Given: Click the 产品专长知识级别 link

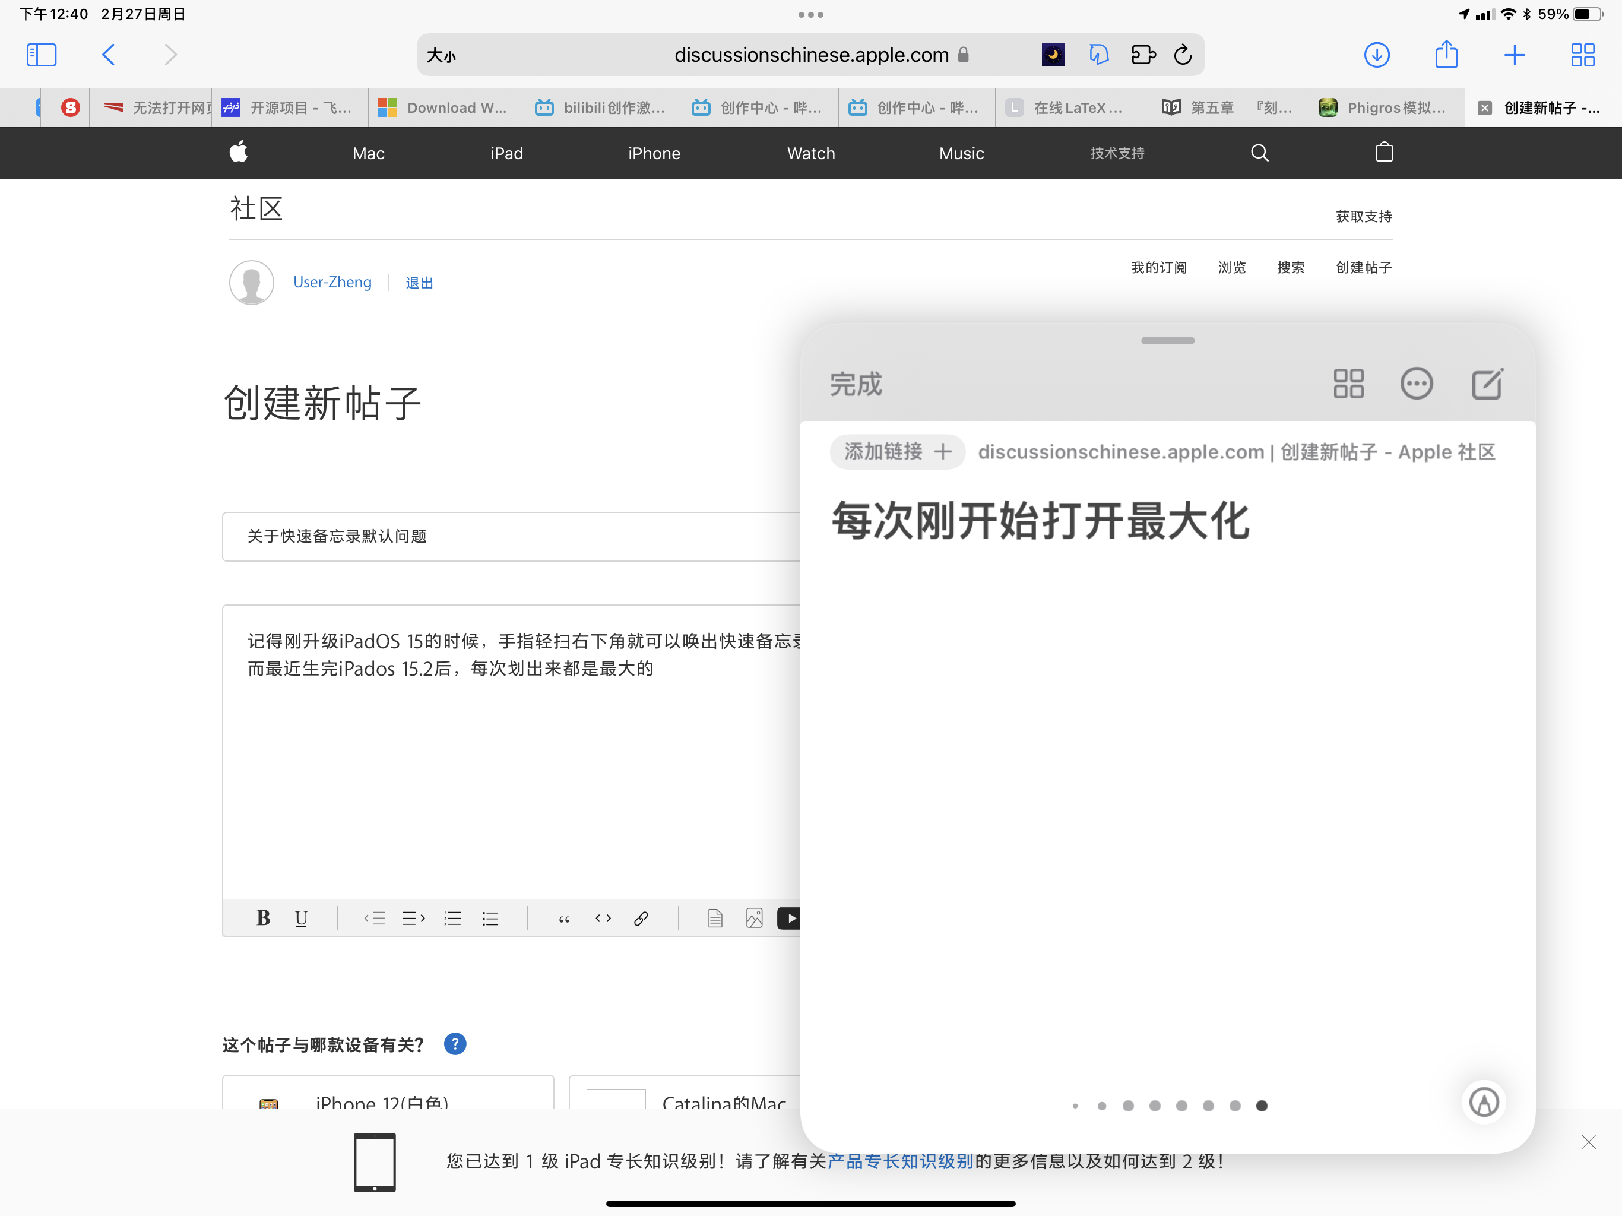Looking at the screenshot, I should 899,1161.
